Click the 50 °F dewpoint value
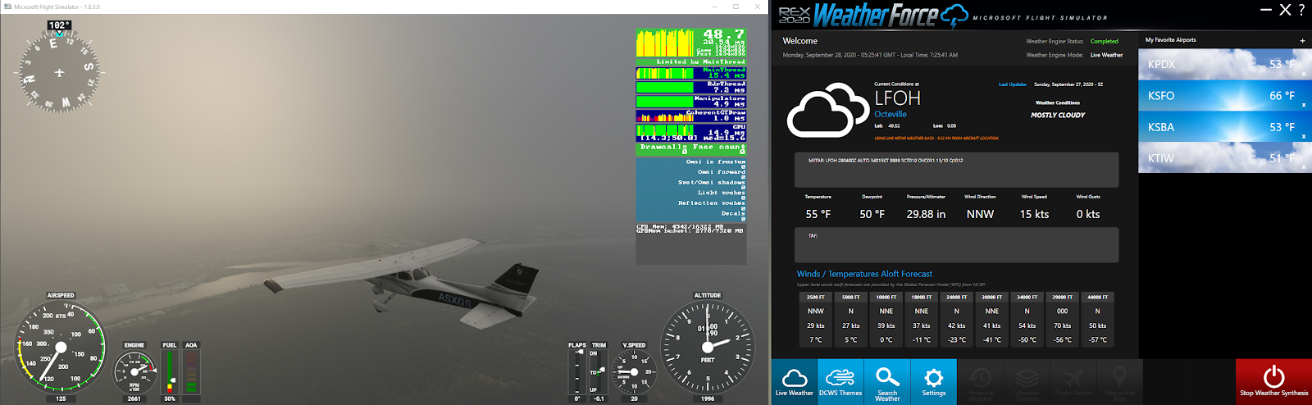1312x405 pixels. 872,214
